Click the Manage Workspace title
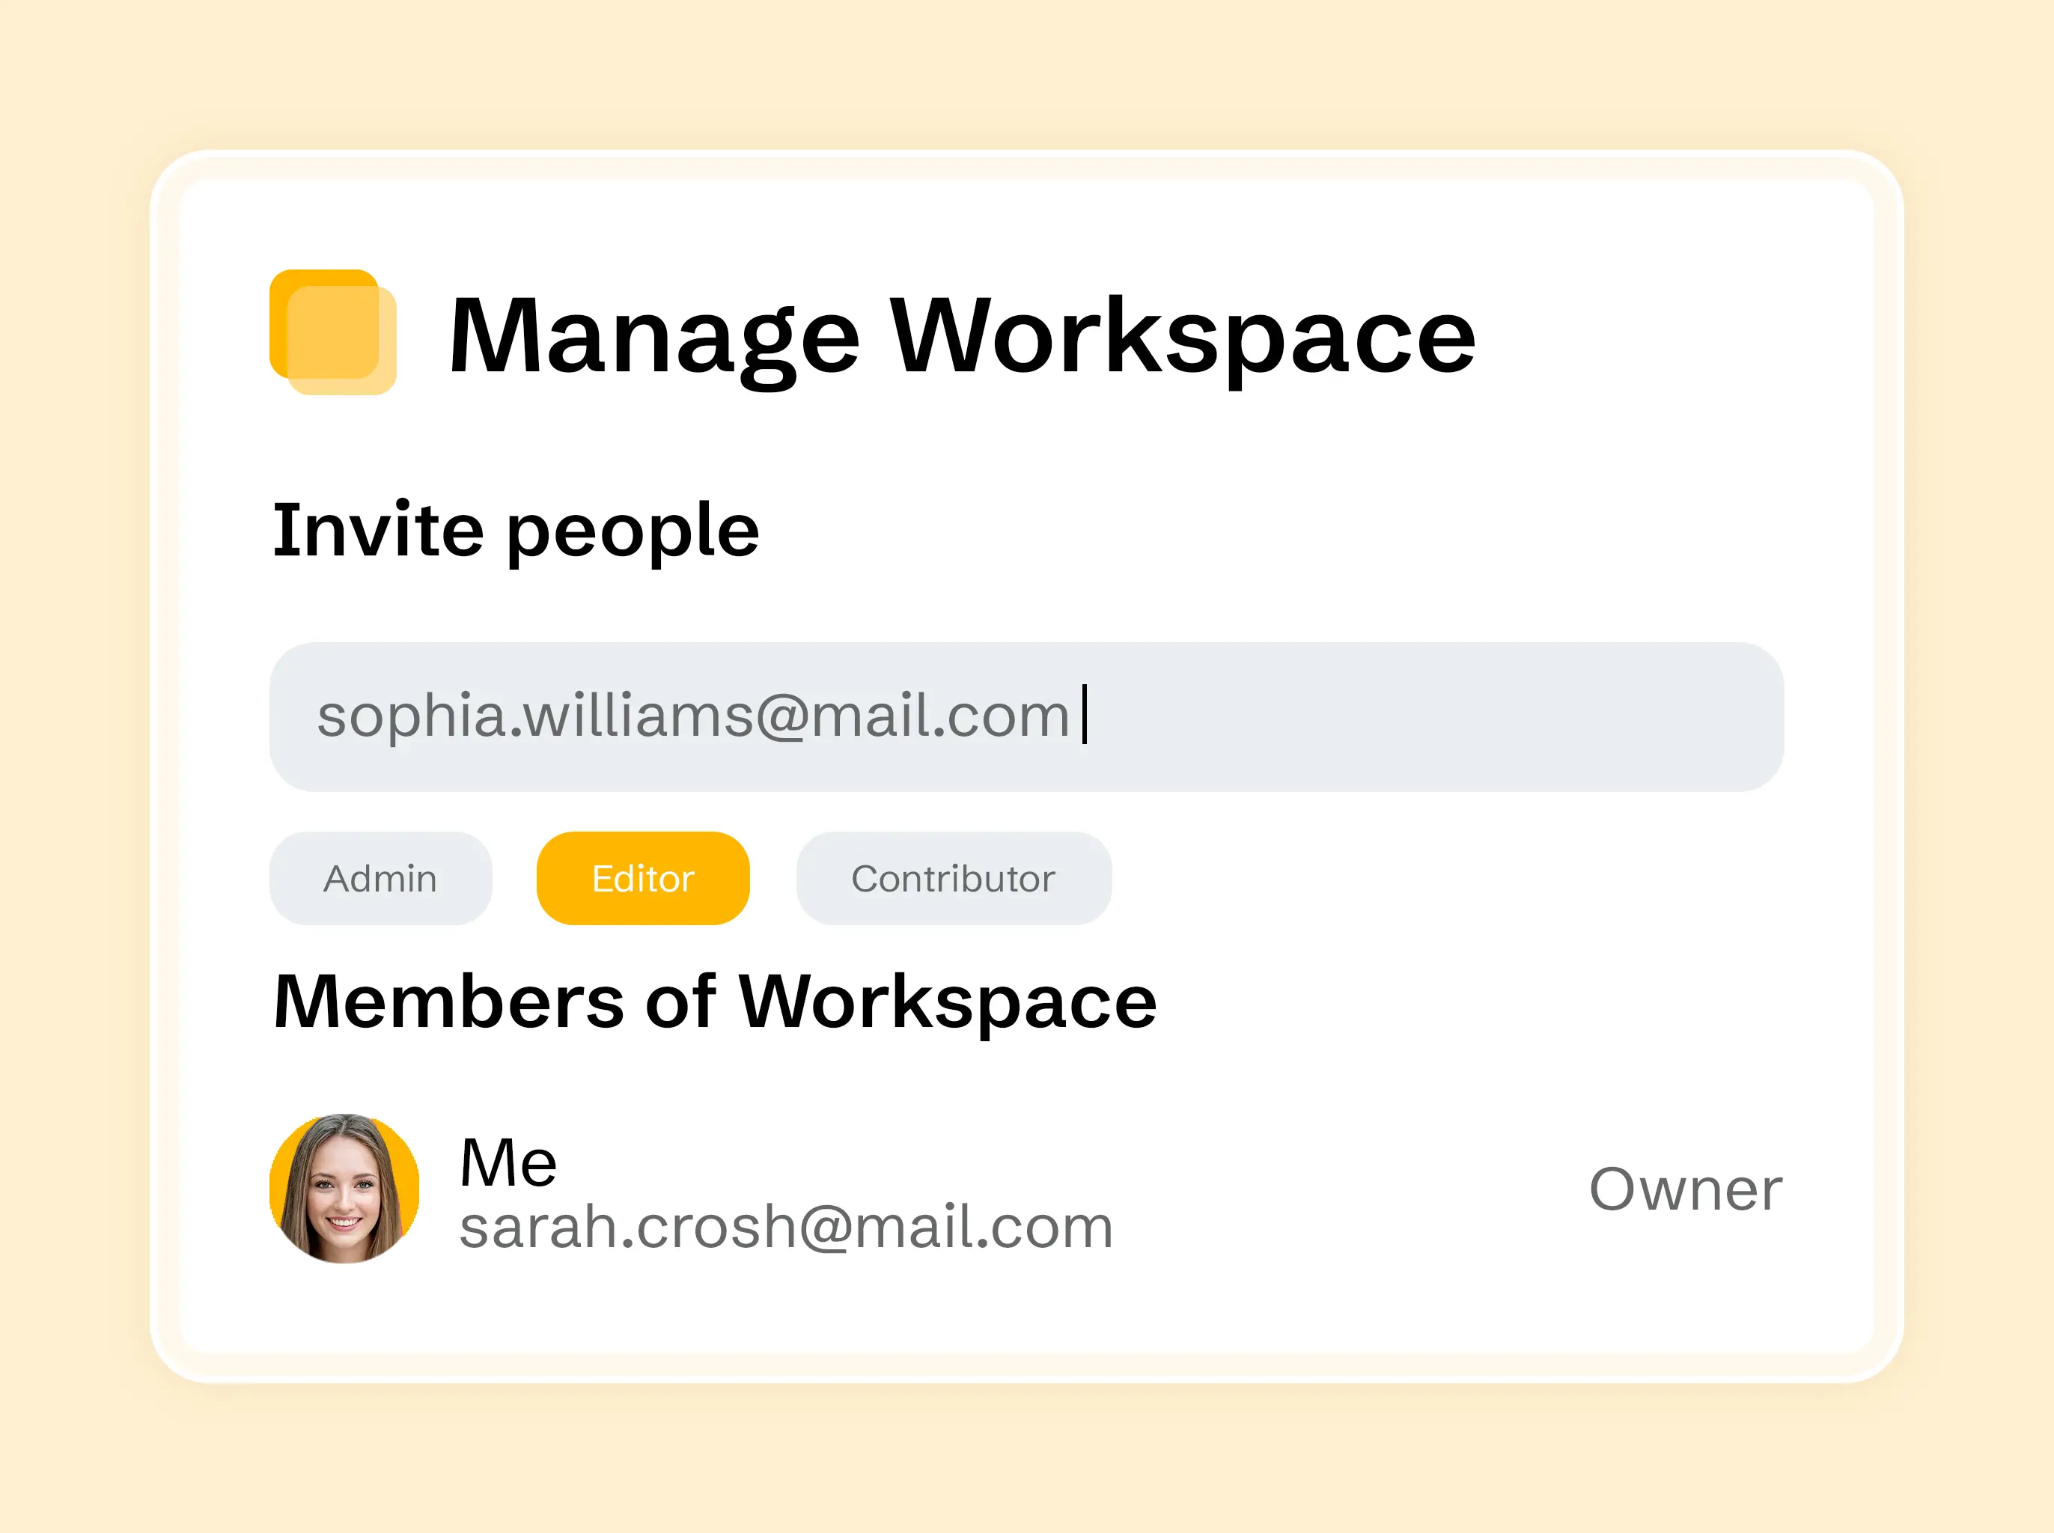This screenshot has width=2054, height=1533. (960, 336)
